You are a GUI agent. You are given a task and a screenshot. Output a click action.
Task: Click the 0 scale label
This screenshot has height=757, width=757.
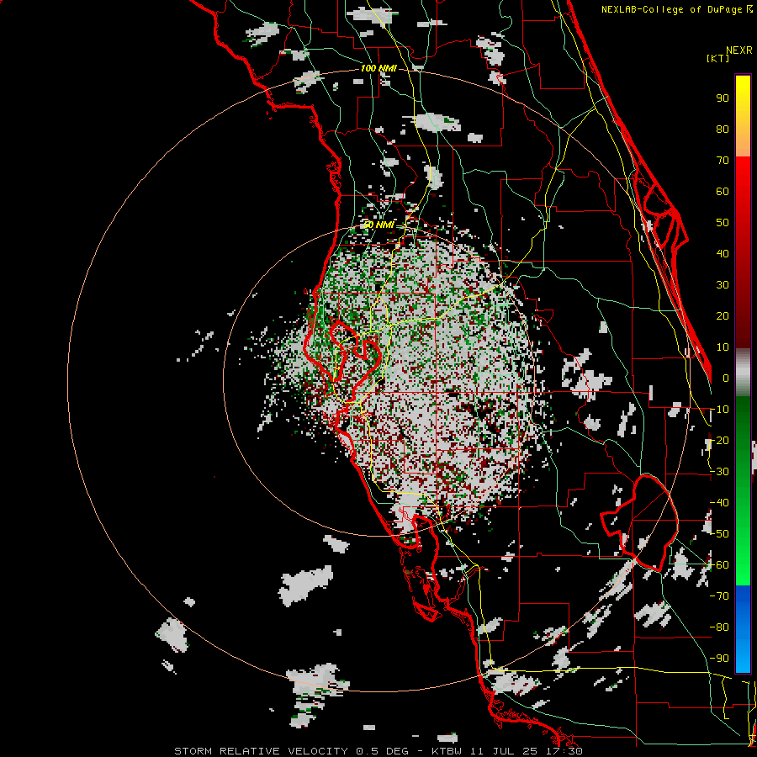pos(726,378)
